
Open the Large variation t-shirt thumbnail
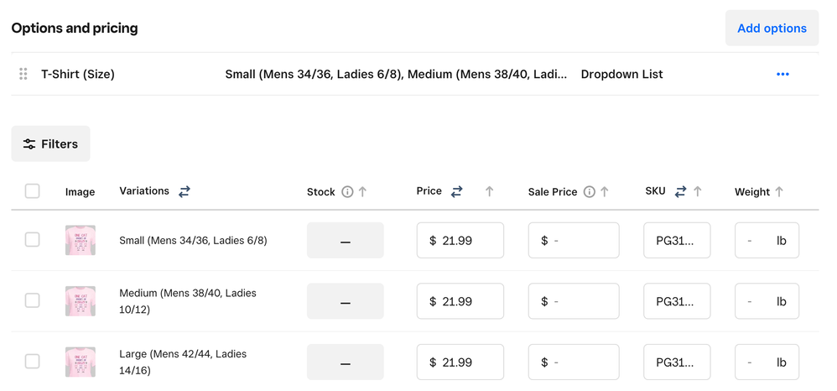pos(81,362)
